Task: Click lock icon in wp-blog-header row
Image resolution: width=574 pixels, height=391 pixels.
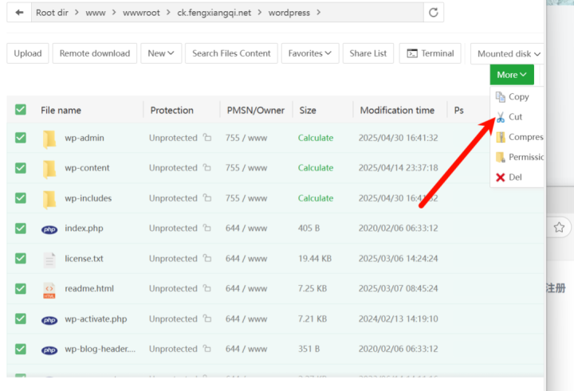Action: pos(207,349)
